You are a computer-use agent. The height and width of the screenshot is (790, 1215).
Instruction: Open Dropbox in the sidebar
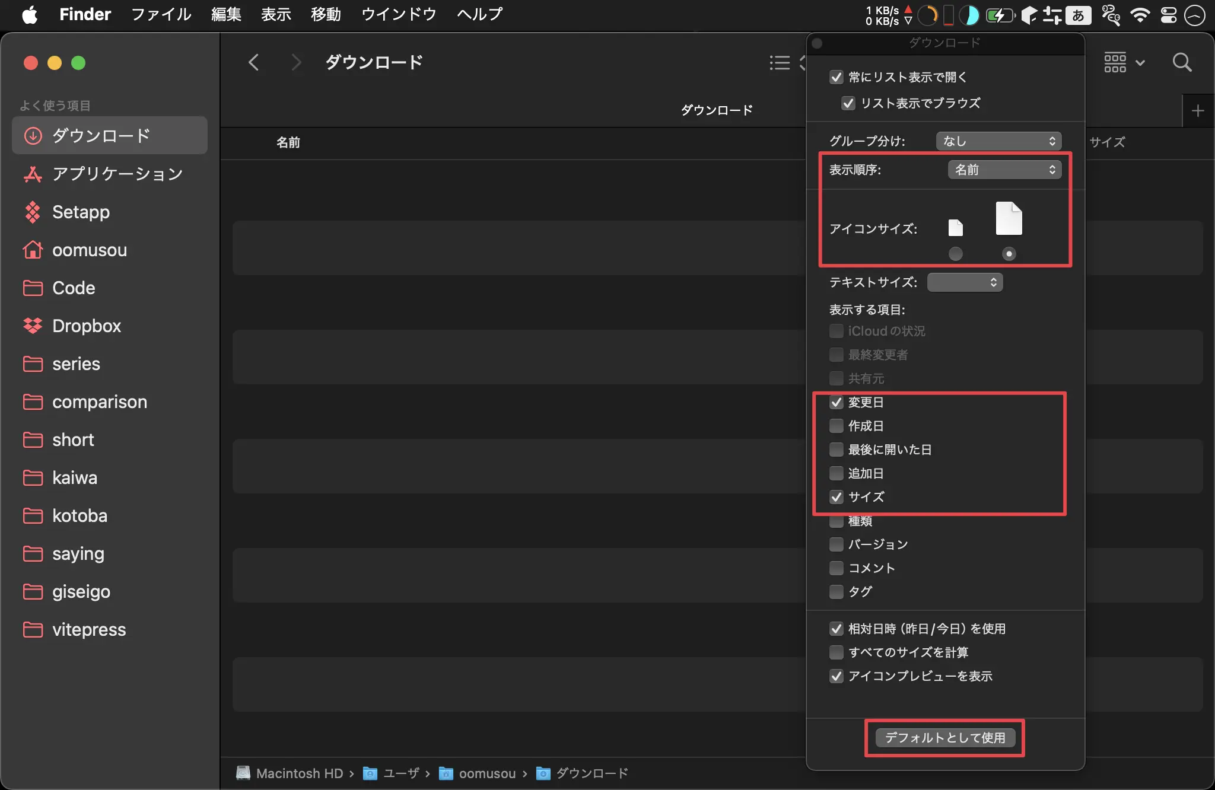coord(110,326)
